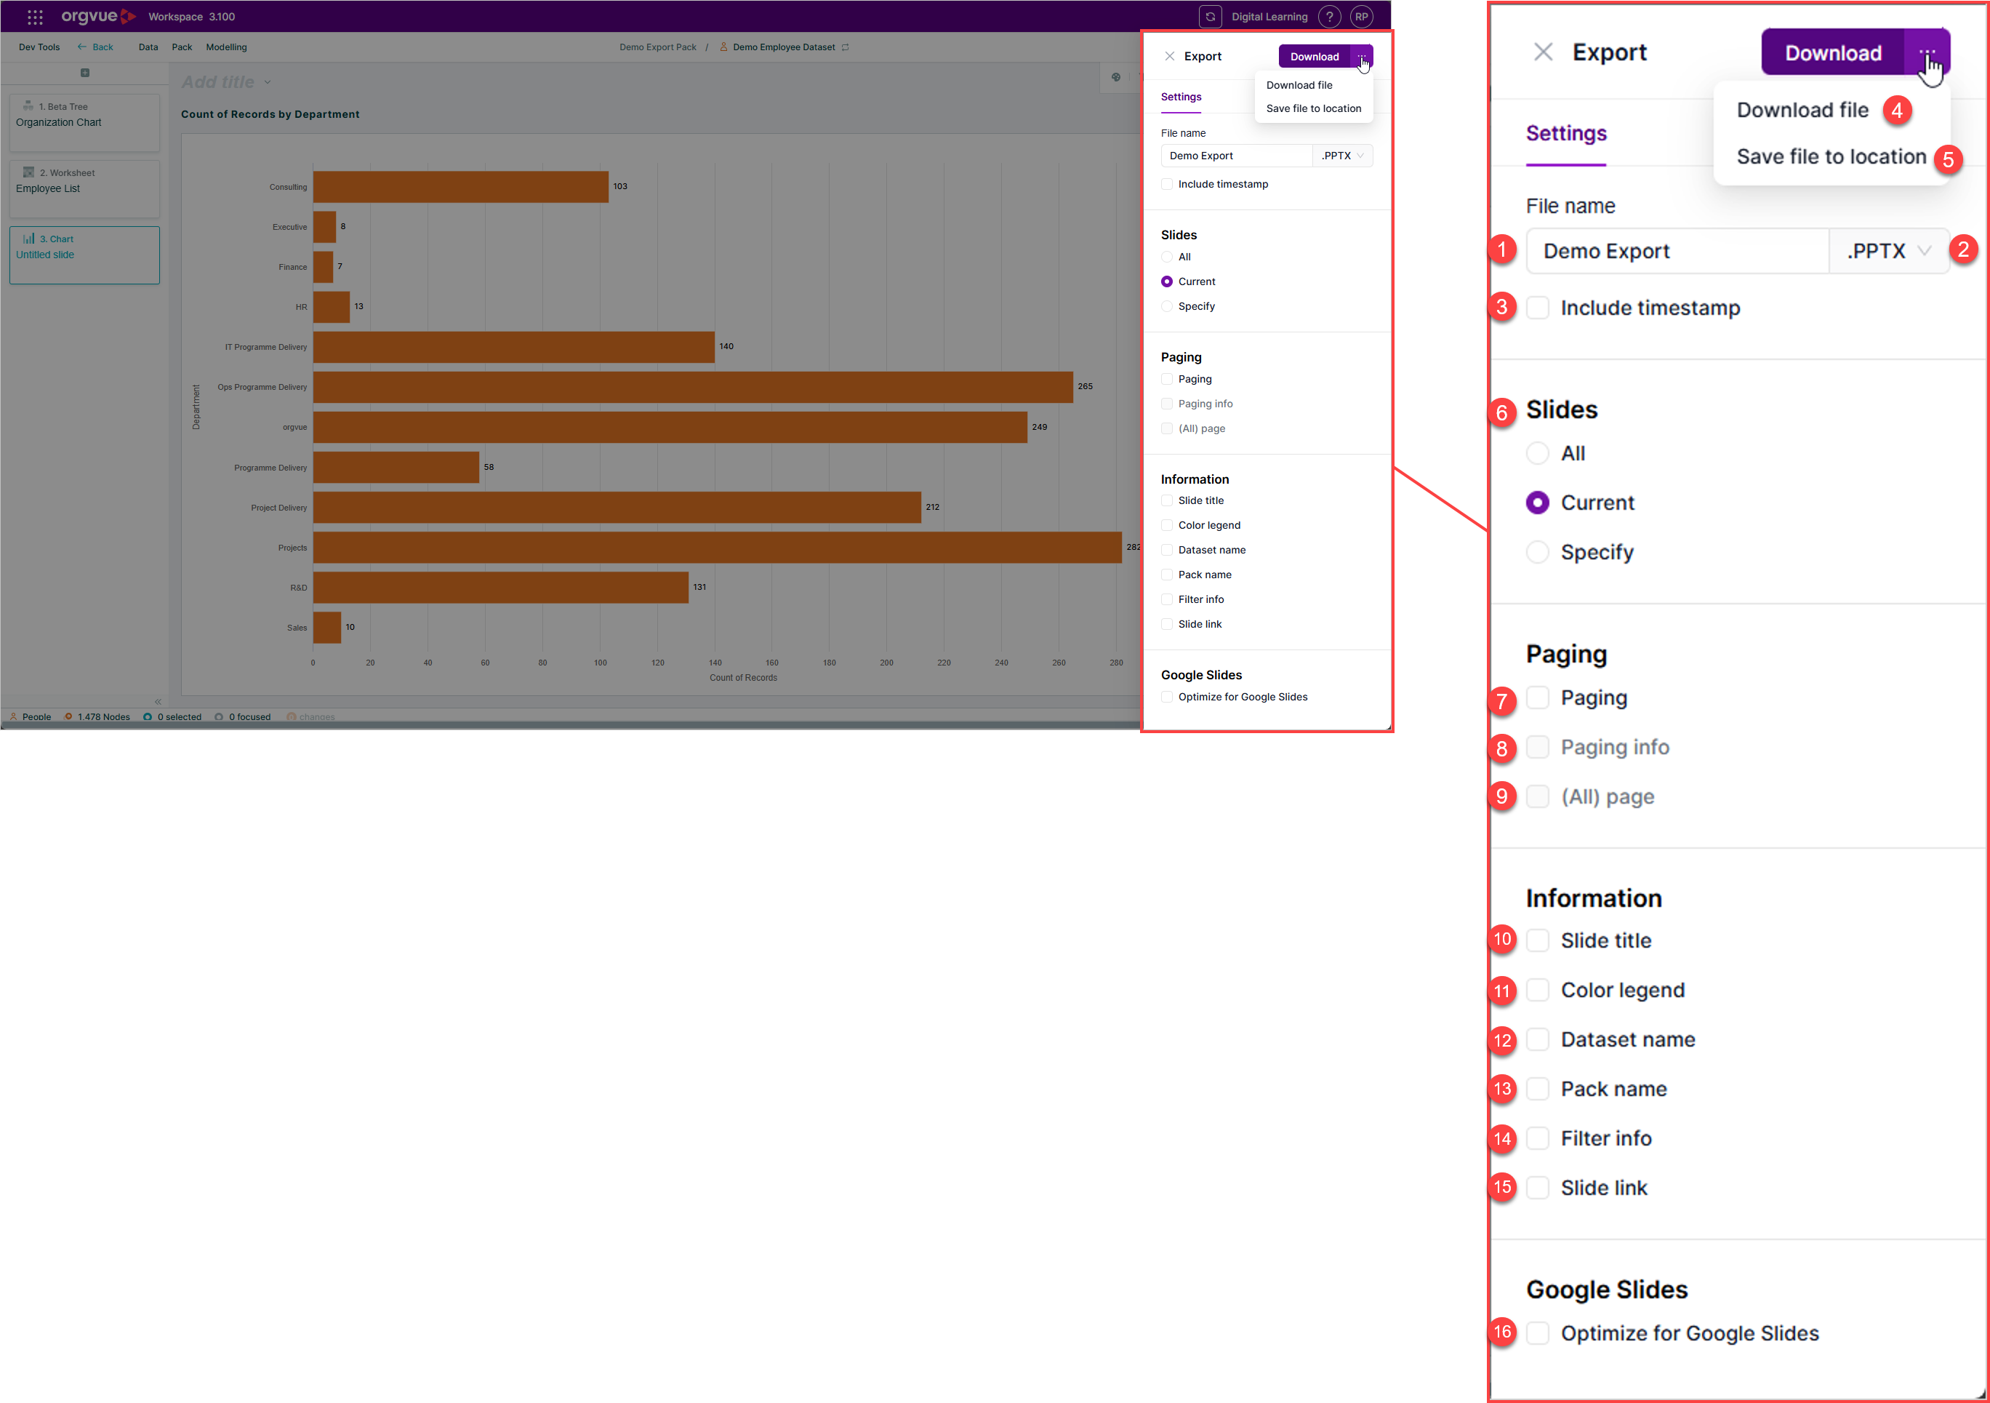Click the Worksheet grid icon on slide 2
Image resolution: width=1990 pixels, height=1403 pixels.
(28, 172)
